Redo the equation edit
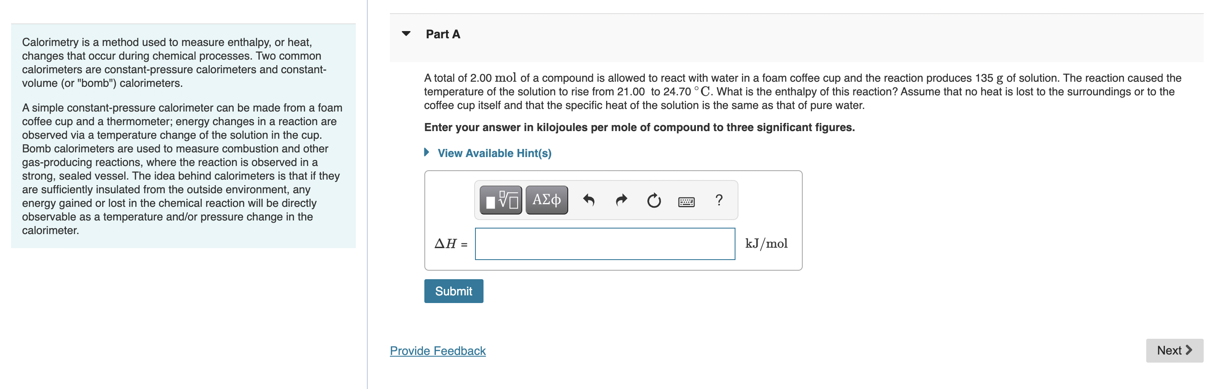The image size is (1219, 389). click(621, 200)
